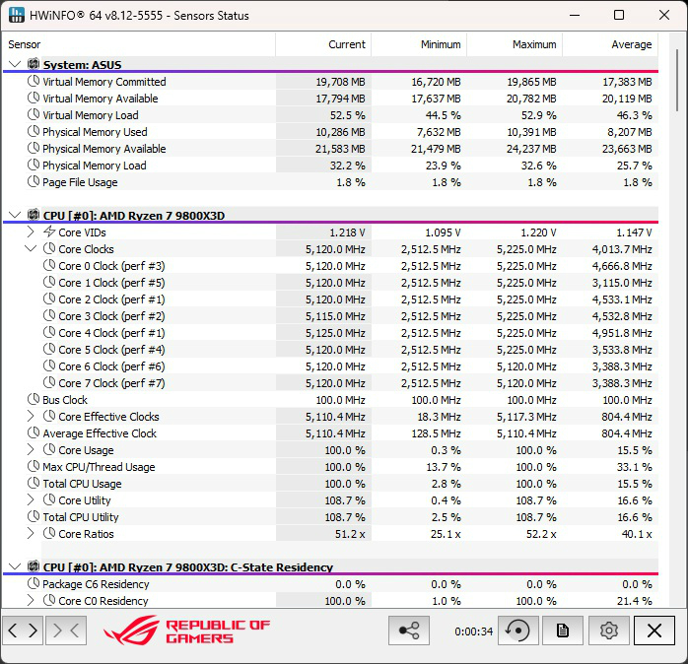
Task: Expand the Core Effective Clocks group
Action: point(31,416)
